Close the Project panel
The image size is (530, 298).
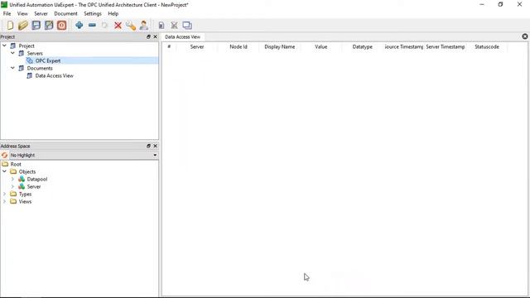pyautogui.click(x=155, y=36)
